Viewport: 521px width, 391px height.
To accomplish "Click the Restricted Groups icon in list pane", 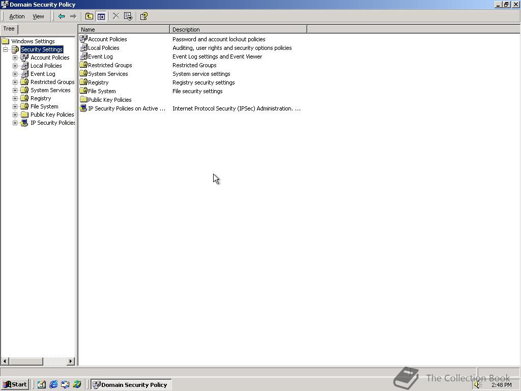I will pos(83,65).
